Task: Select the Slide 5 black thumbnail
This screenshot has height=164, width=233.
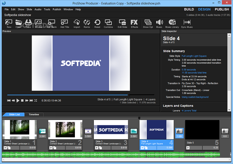Action: tap(202, 129)
